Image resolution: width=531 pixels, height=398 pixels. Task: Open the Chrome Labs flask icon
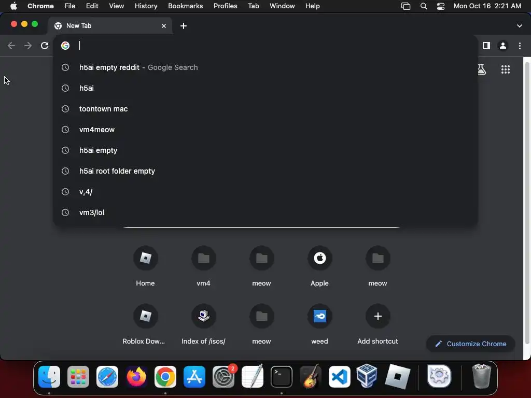pyautogui.click(x=481, y=69)
